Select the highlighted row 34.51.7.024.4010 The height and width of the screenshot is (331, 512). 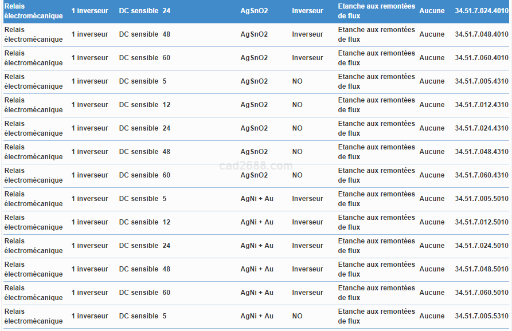tap(481, 11)
